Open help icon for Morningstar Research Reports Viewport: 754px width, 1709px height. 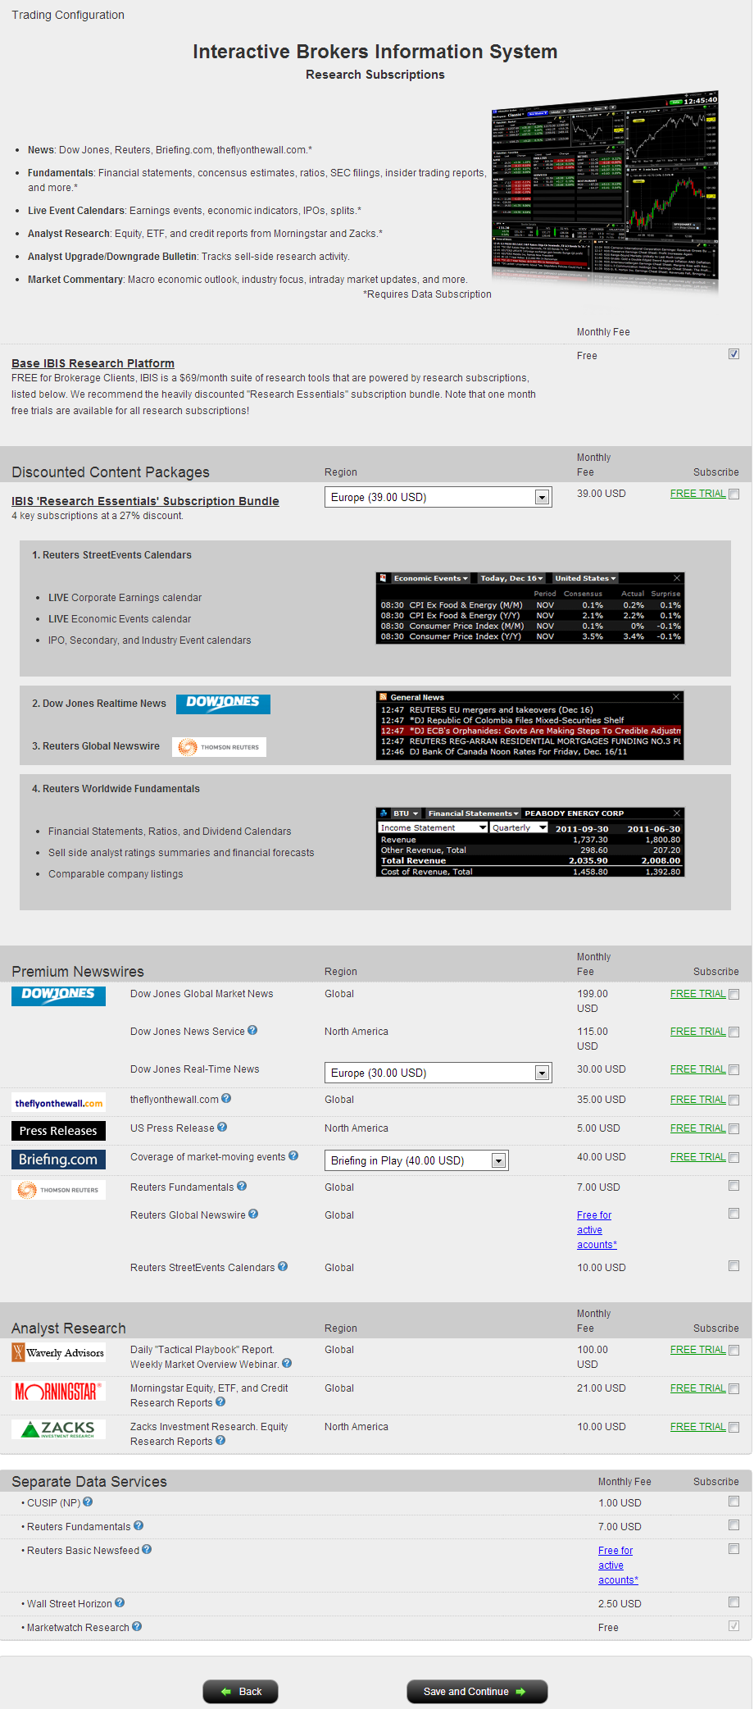point(220,1402)
